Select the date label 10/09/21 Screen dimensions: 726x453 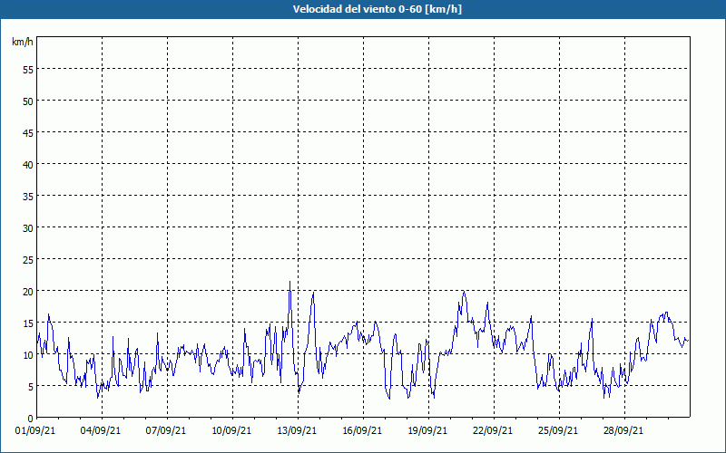coord(231,431)
